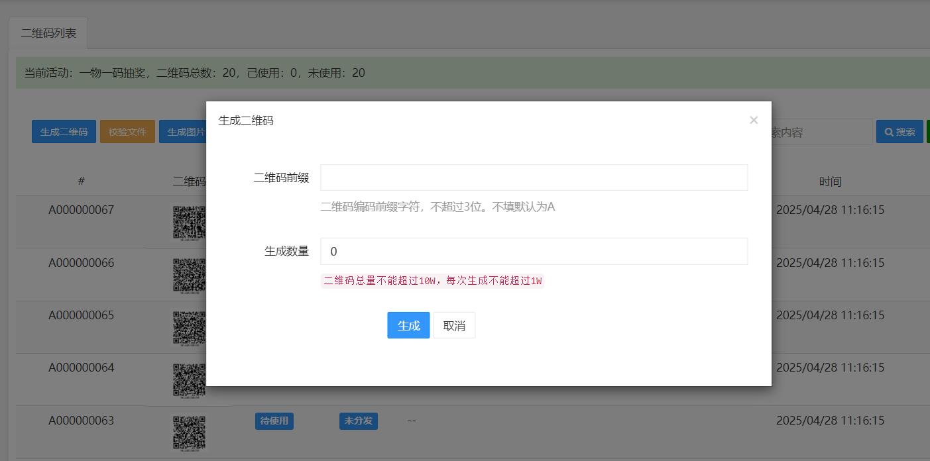This screenshot has height=461, width=930.
Task: Open QR code thumbnail for A000000064
Action: point(190,380)
